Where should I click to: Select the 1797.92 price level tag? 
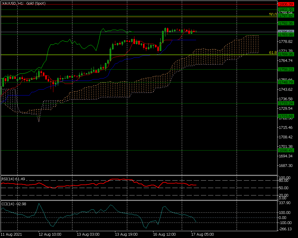pos(286,15)
